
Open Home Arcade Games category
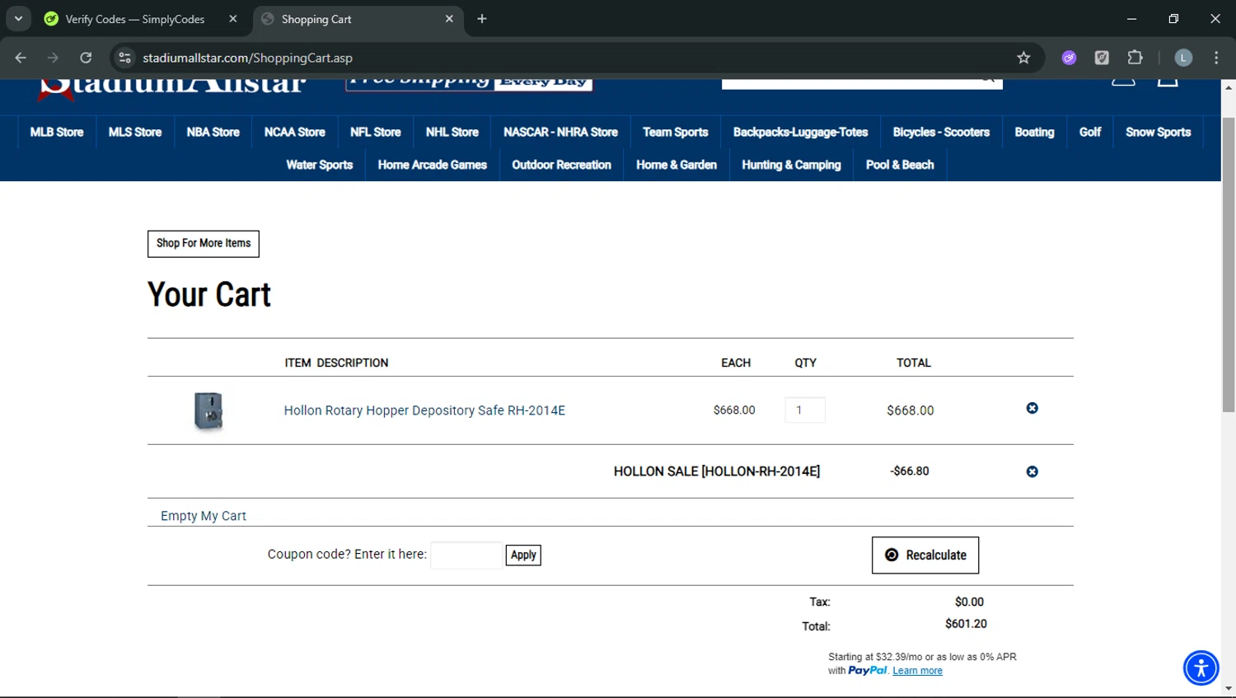tap(432, 165)
